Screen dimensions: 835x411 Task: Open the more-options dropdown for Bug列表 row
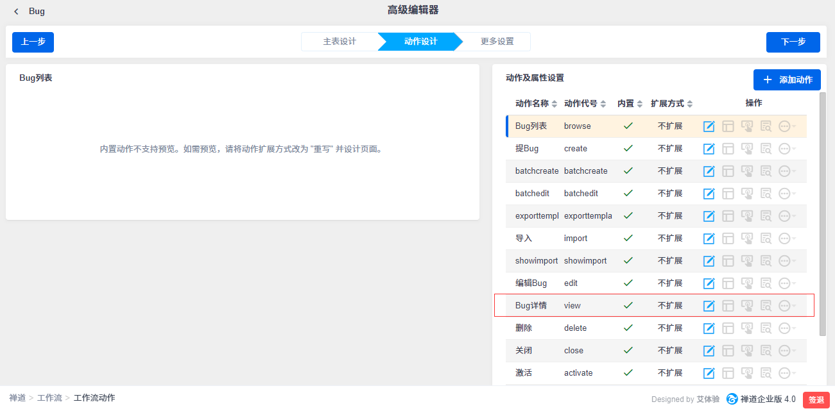786,126
